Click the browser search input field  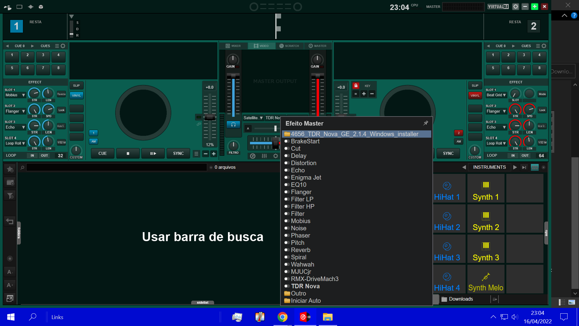117,167
